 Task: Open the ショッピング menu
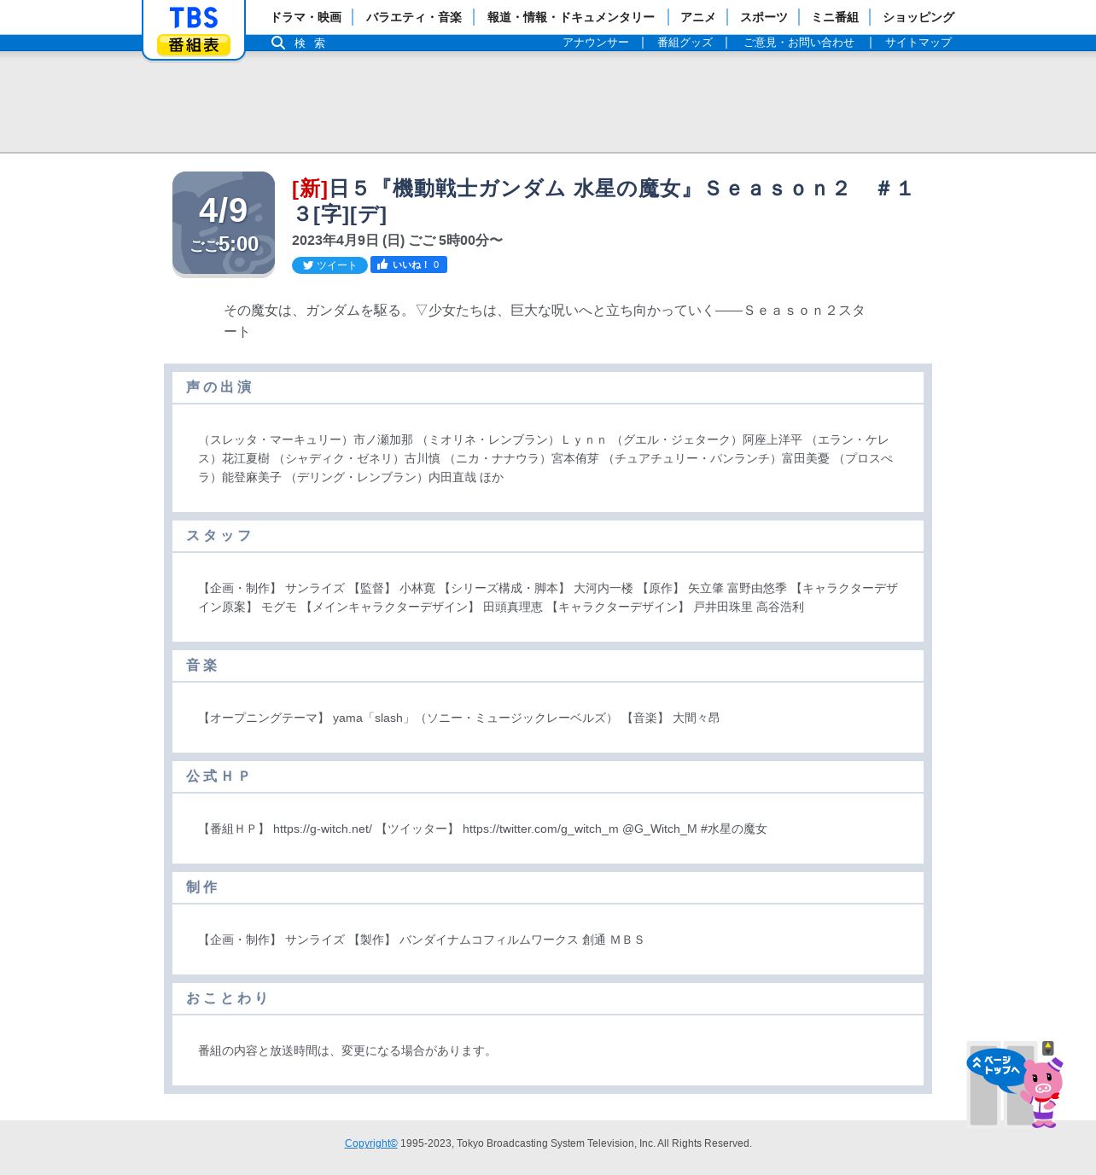click(918, 17)
